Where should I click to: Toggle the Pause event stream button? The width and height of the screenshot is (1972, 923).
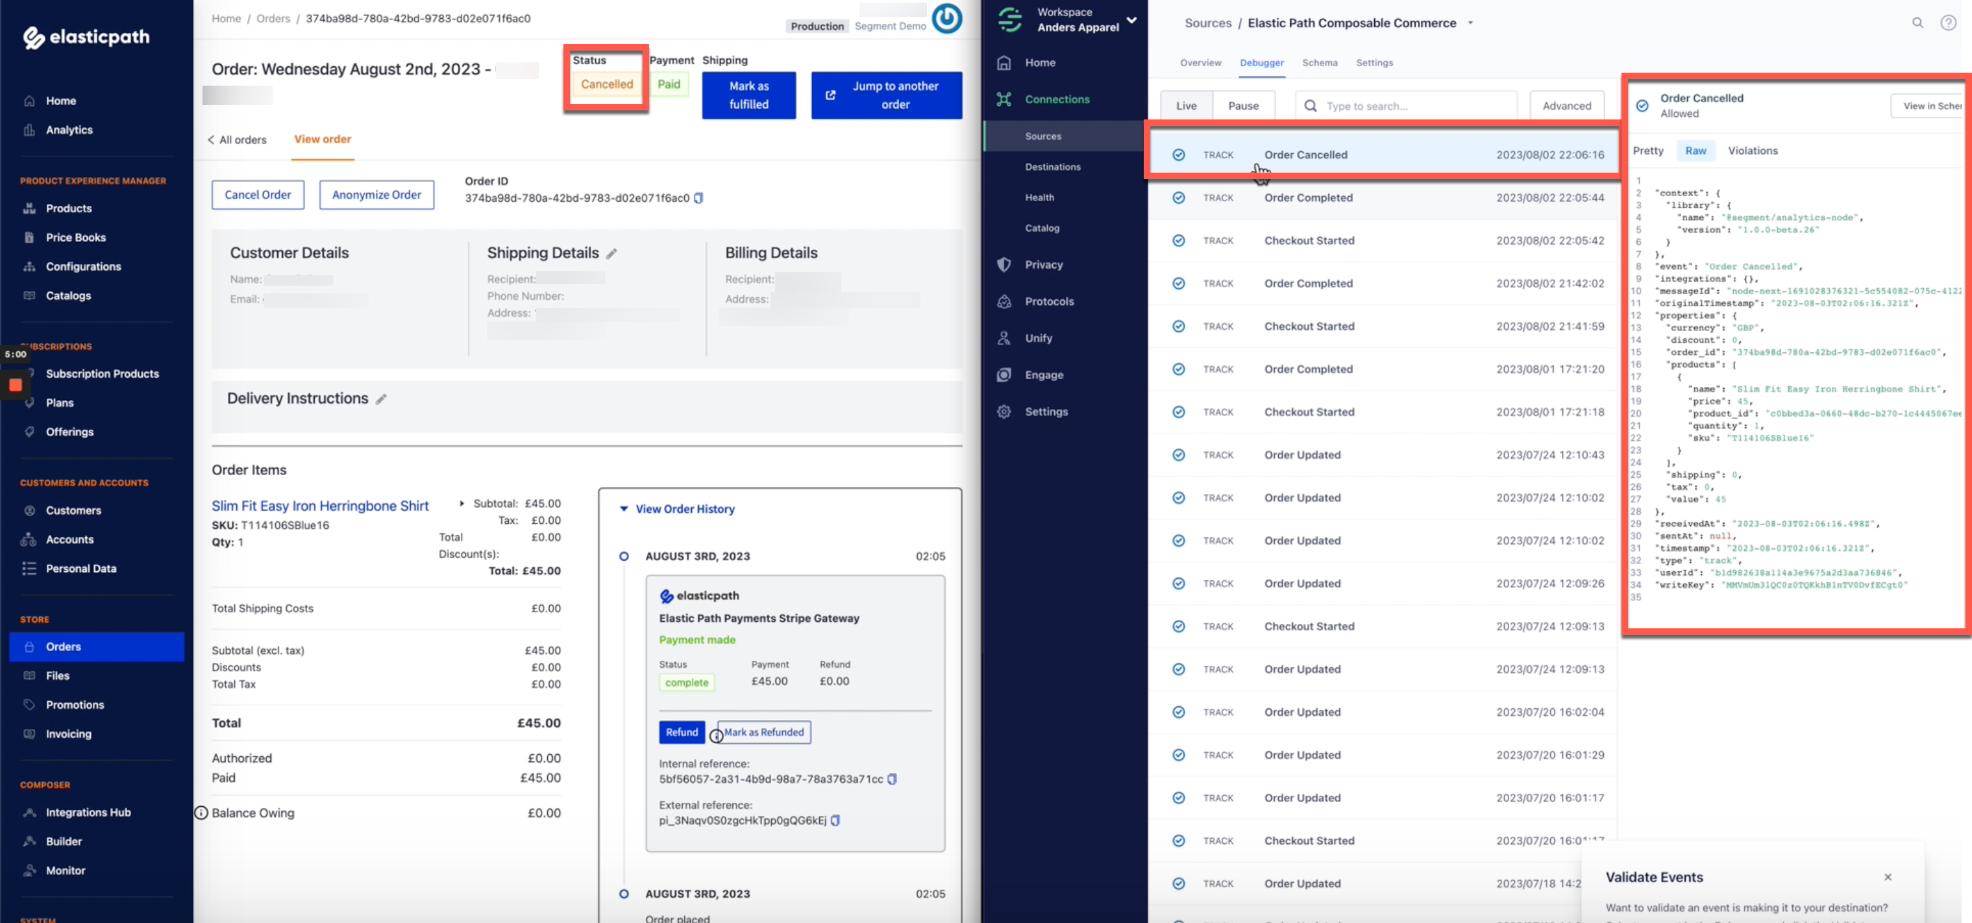point(1242,105)
